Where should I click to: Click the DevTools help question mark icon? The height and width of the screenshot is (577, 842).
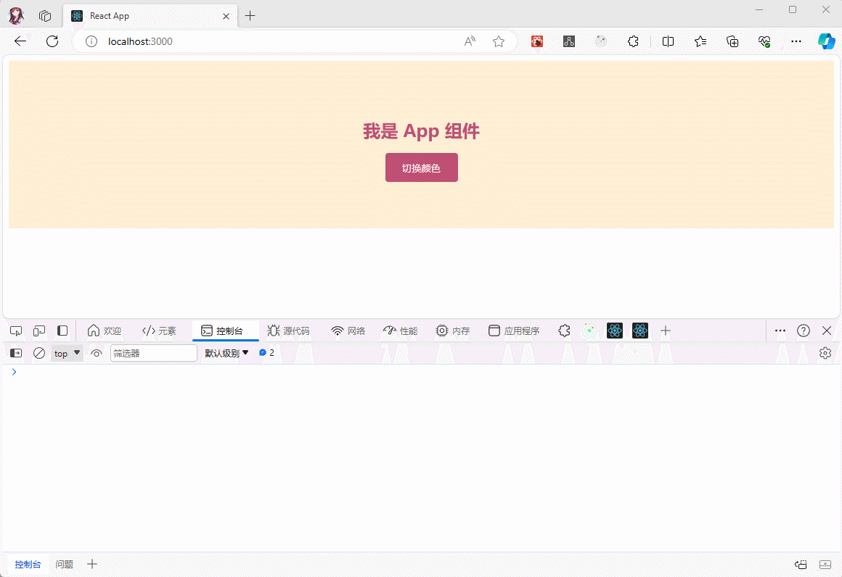pyautogui.click(x=804, y=331)
